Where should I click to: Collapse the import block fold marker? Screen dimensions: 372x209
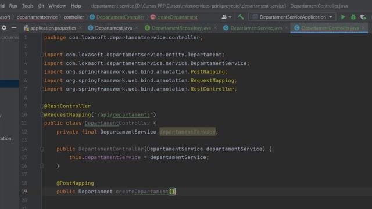click(x=42, y=55)
